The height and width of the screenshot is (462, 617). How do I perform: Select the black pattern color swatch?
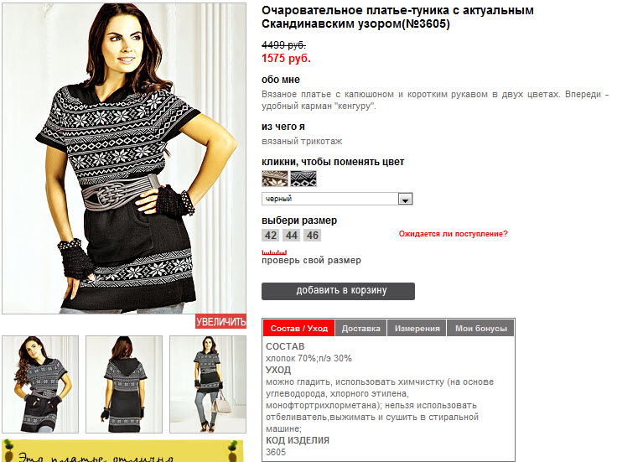(x=303, y=179)
